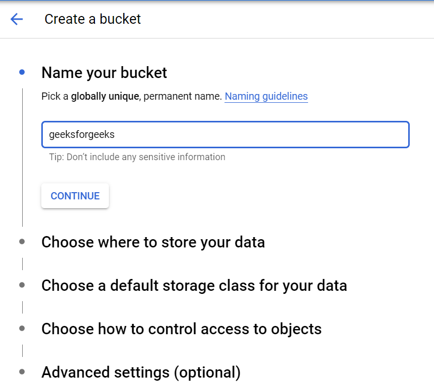Expand Choose where to store your data
This screenshot has width=434, height=390.
153,242
